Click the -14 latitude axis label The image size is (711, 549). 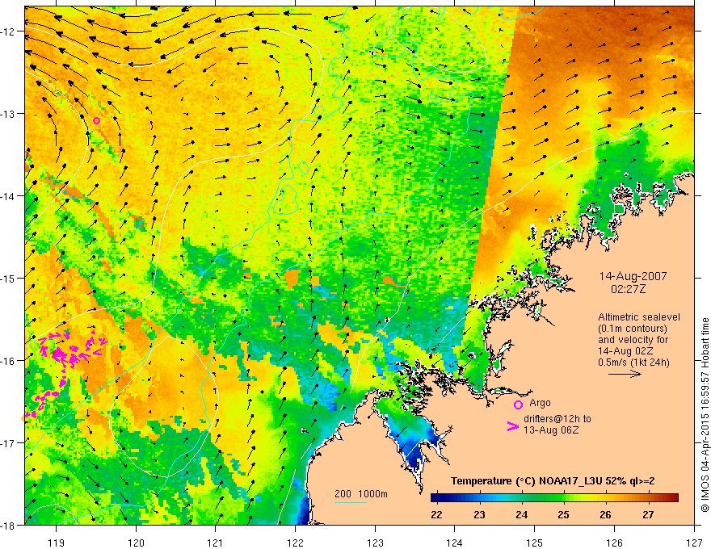tap(8, 195)
